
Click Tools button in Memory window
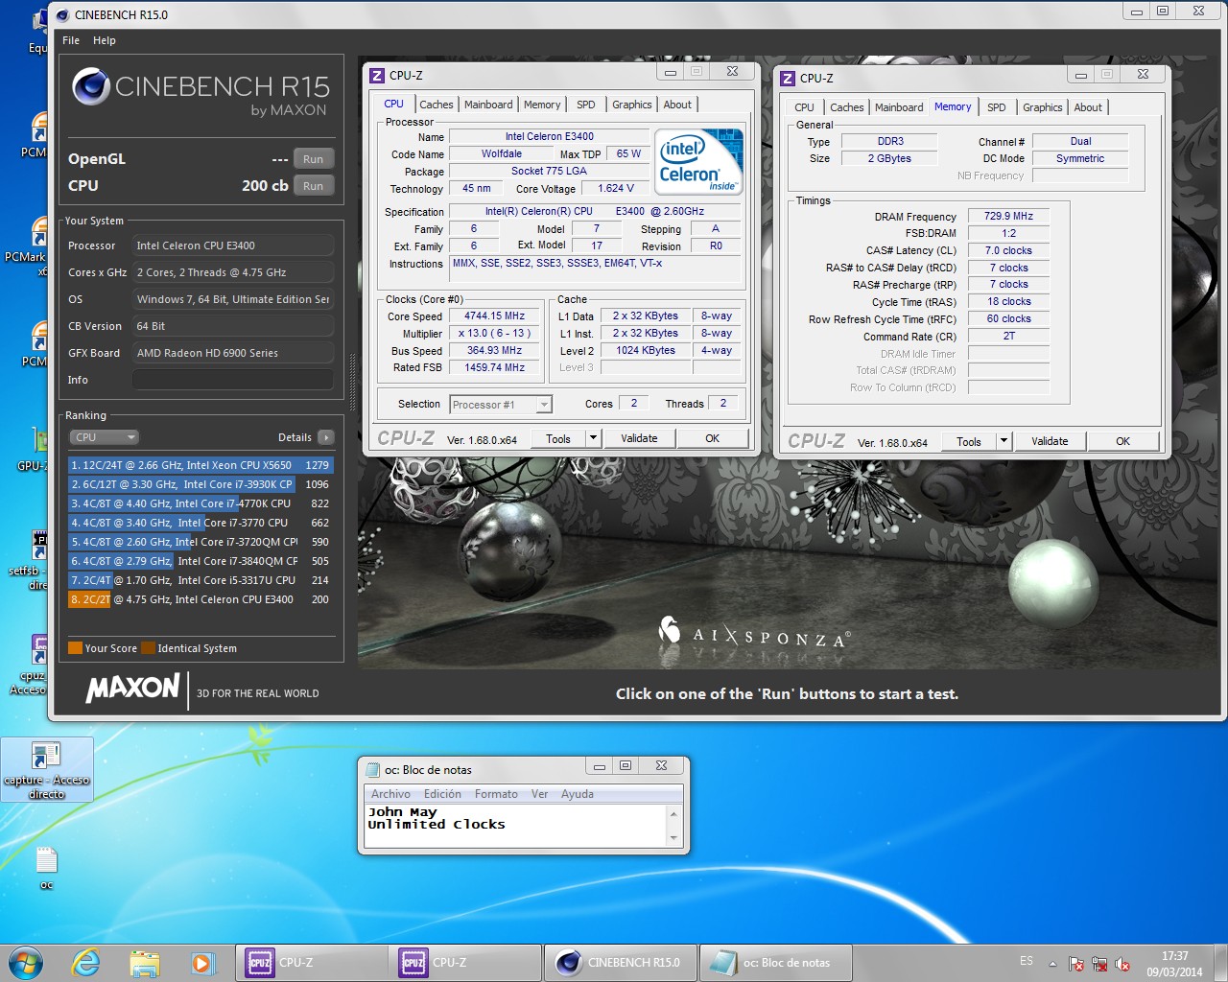click(x=969, y=441)
